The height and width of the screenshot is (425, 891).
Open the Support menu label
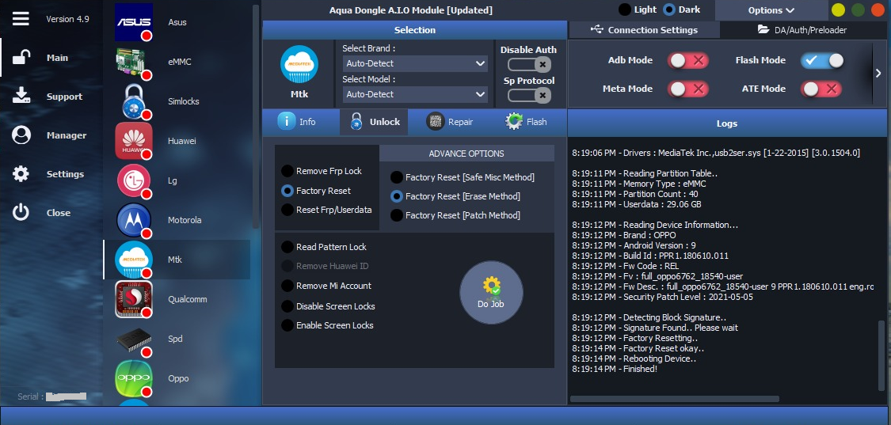64,97
